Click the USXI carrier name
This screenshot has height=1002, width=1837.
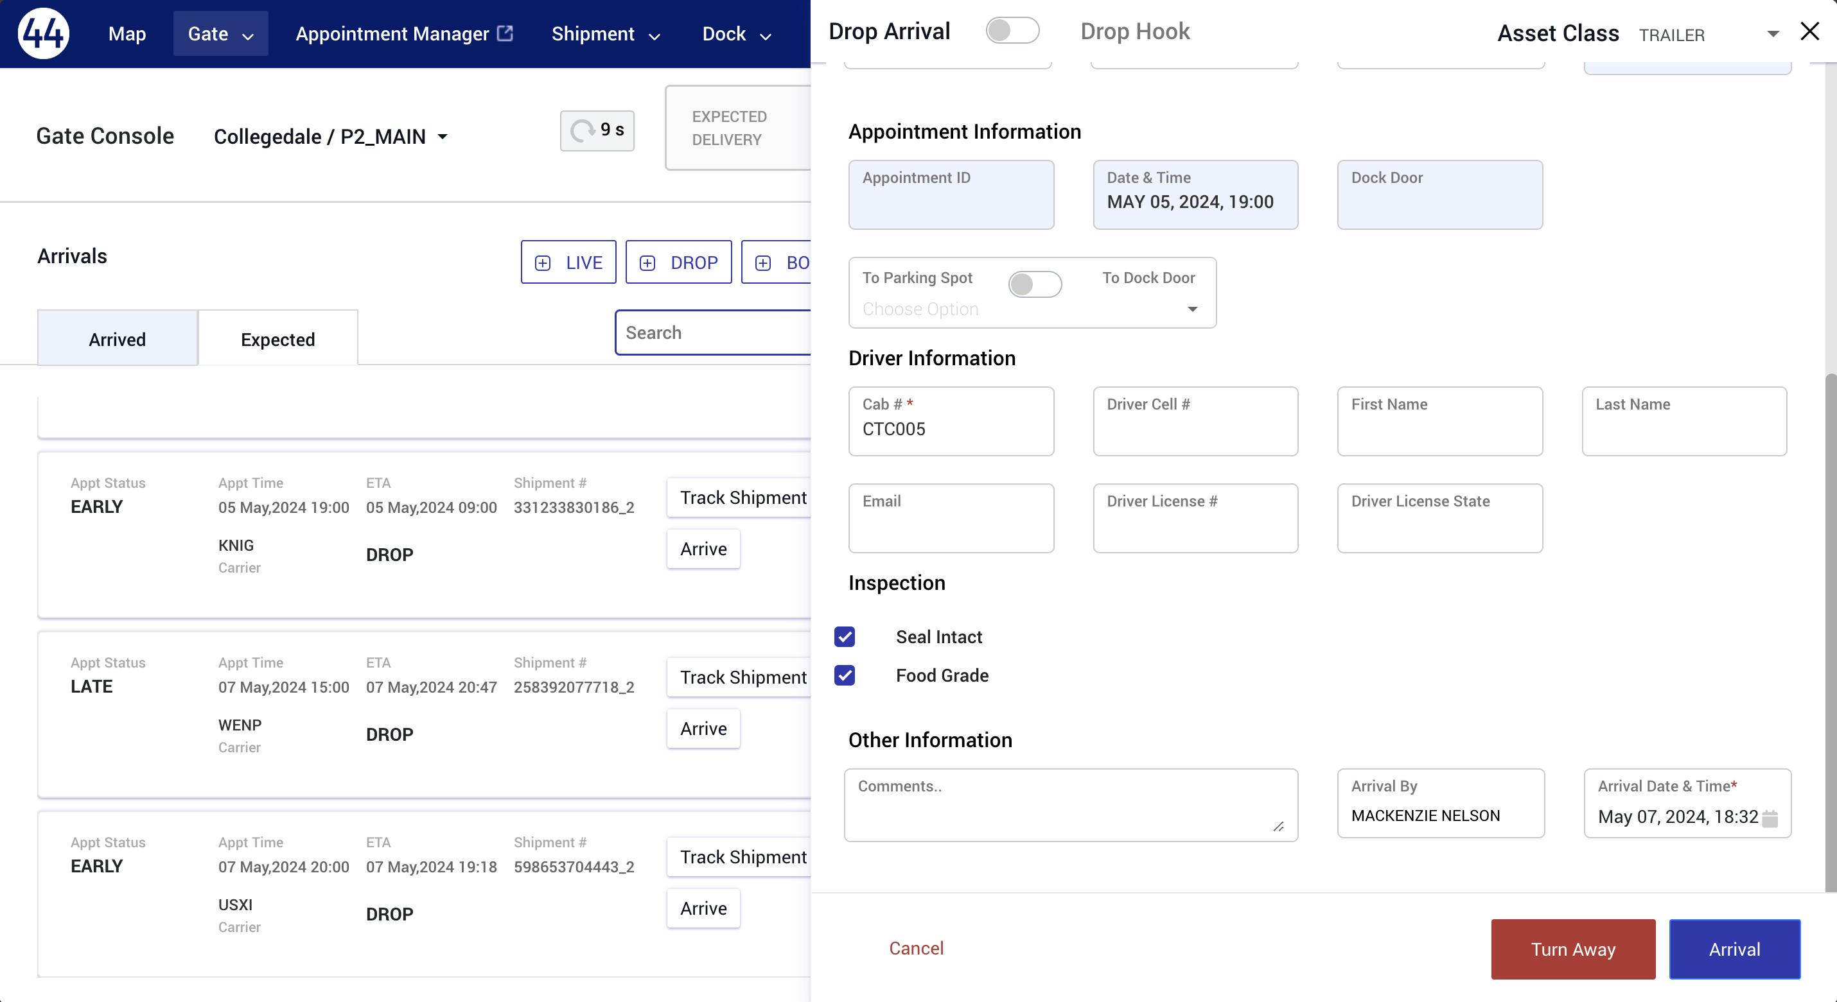coord(234,904)
